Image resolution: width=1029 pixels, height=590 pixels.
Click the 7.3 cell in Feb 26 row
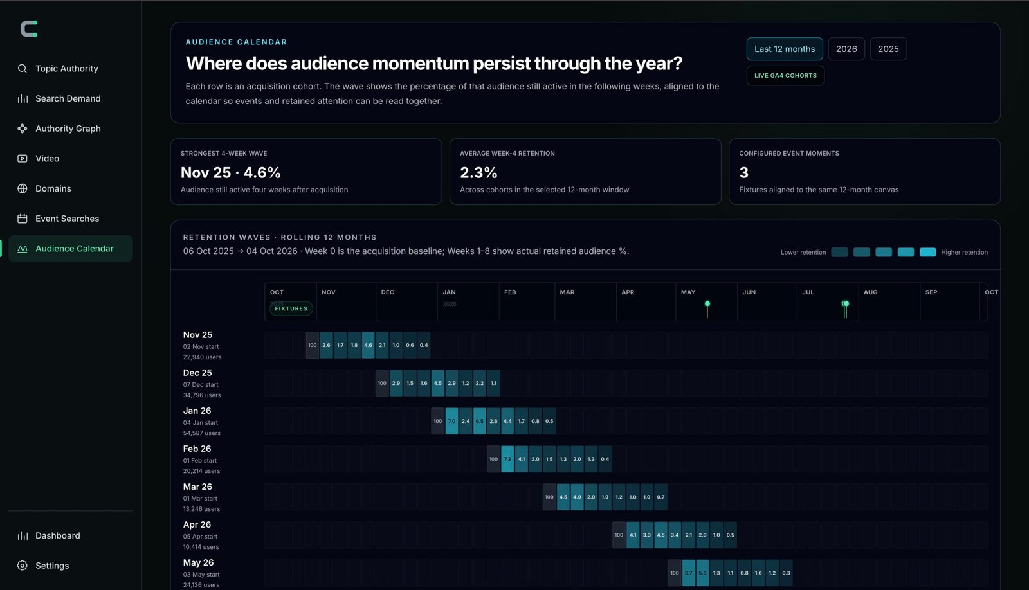pos(507,459)
